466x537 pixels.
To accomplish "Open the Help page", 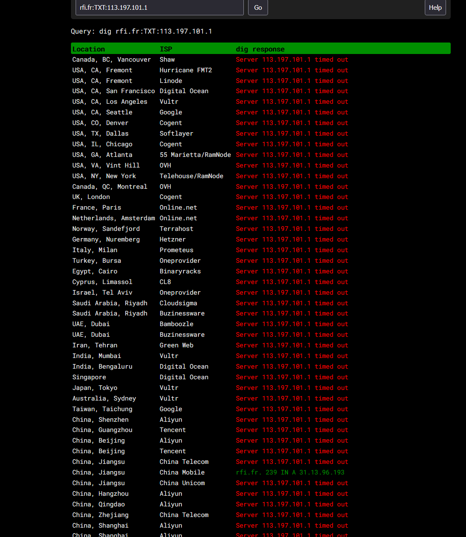I will (x=435, y=8).
